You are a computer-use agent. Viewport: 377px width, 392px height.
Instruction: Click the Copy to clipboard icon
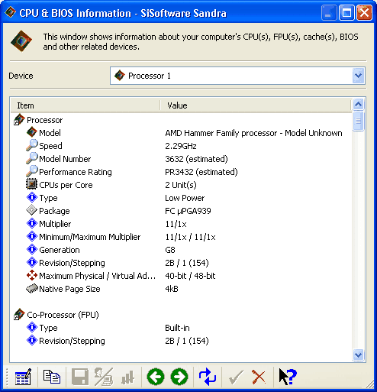[52, 377]
